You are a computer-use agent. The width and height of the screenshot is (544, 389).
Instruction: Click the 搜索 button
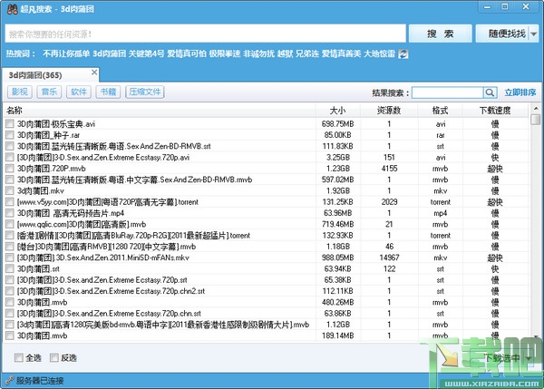tap(441, 34)
